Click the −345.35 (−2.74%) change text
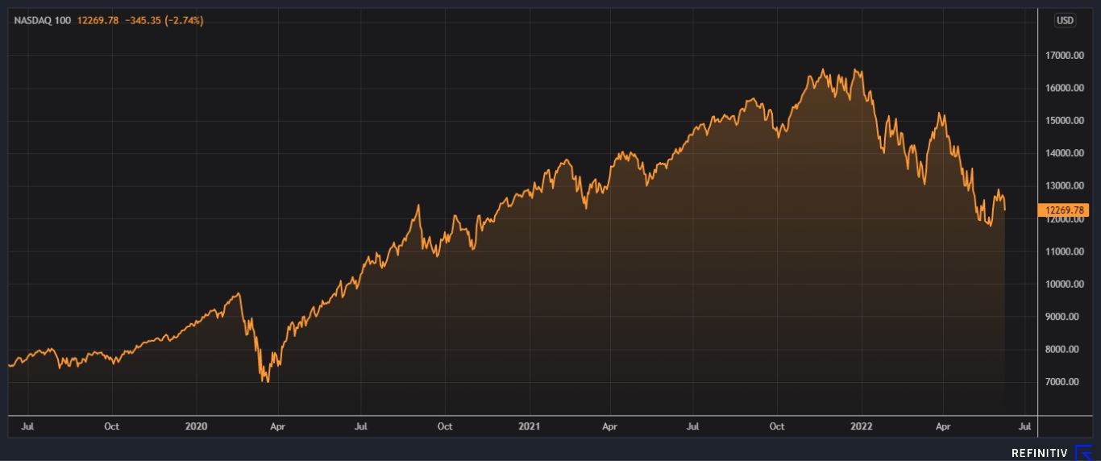 pos(163,20)
